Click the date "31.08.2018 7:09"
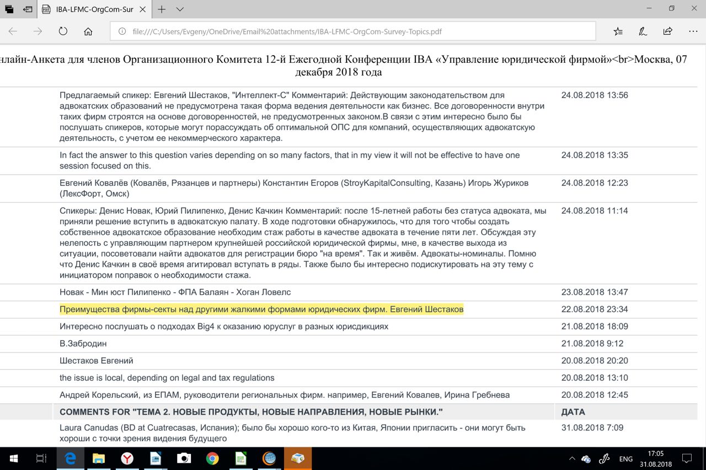Image resolution: width=706 pixels, height=470 pixels. click(592, 428)
